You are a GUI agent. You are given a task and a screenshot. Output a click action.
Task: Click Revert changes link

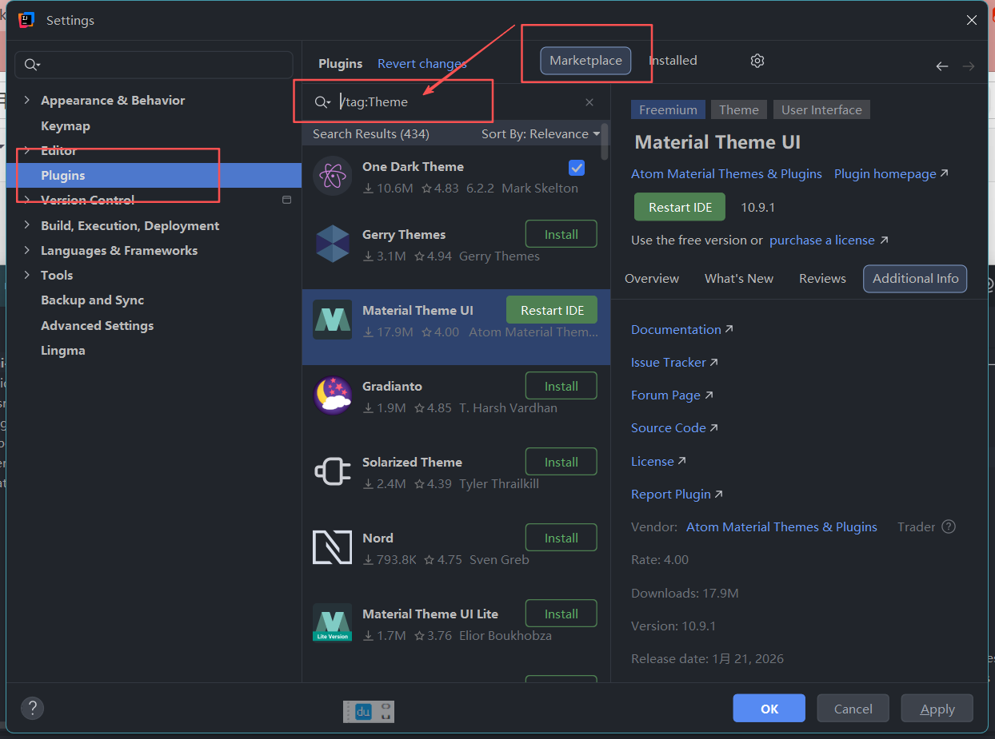(422, 64)
